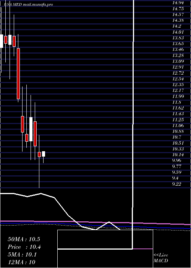This screenshot has width=191, height=268.
Task: Click the 14.01 price axis label
Action: (x=178, y=32)
